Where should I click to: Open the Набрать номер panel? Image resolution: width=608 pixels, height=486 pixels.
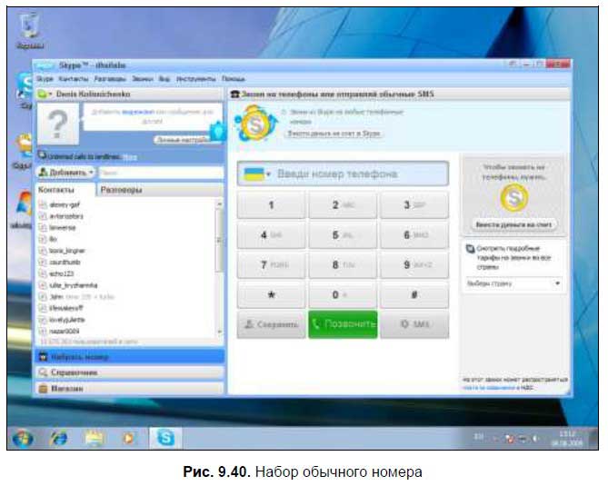coord(130,357)
